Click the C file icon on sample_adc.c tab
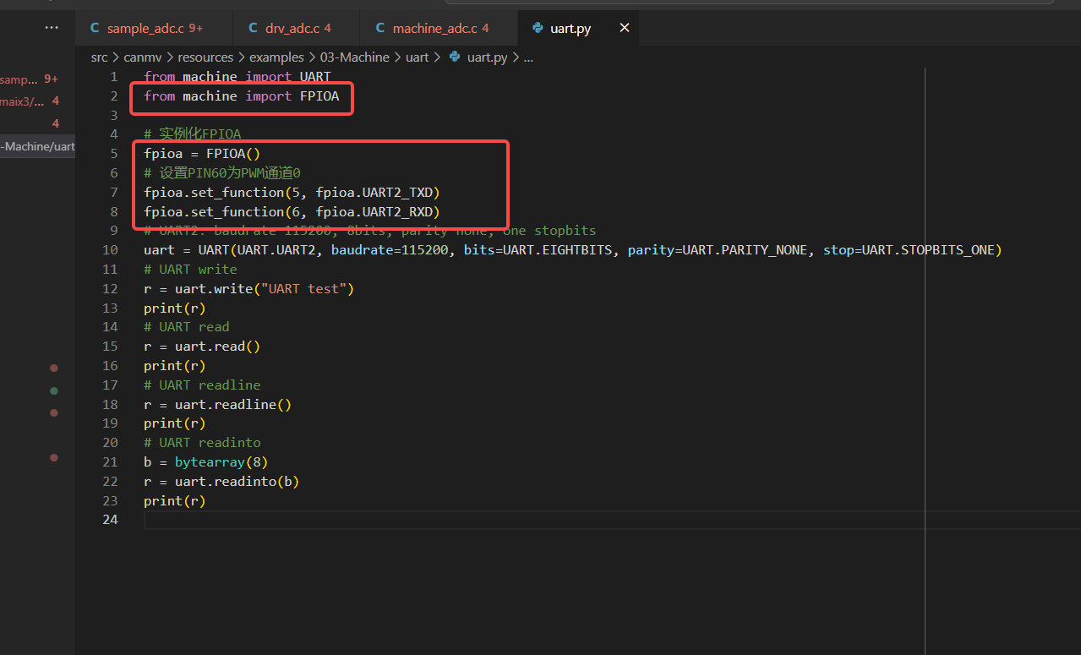Screen dimensions: 1081x655 94,28
